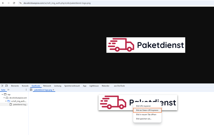Activate the inspect element picker icon
The height and width of the screenshot is (135, 214).
2,86
